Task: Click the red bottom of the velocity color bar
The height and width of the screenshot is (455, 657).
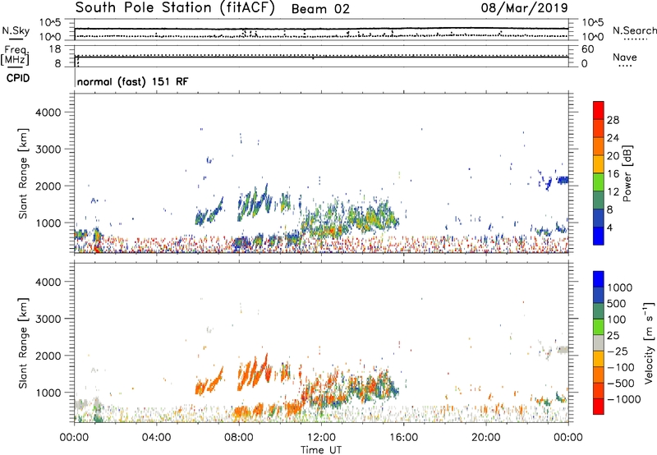Action: pyautogui.click(x=599, y=407)
